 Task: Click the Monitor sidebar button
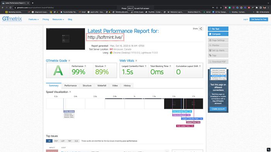(x=218, y=45)
